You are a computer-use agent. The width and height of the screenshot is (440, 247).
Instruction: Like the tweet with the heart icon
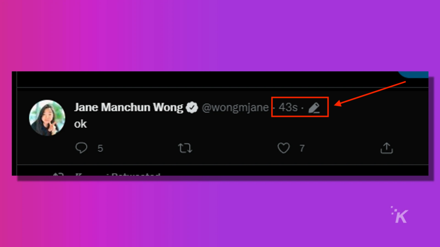coord(284,148)
